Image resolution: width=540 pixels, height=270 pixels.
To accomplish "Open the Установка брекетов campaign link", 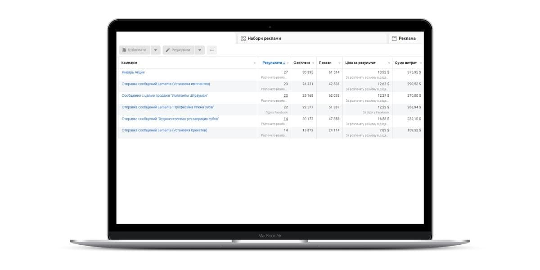I will click(164, 130).
